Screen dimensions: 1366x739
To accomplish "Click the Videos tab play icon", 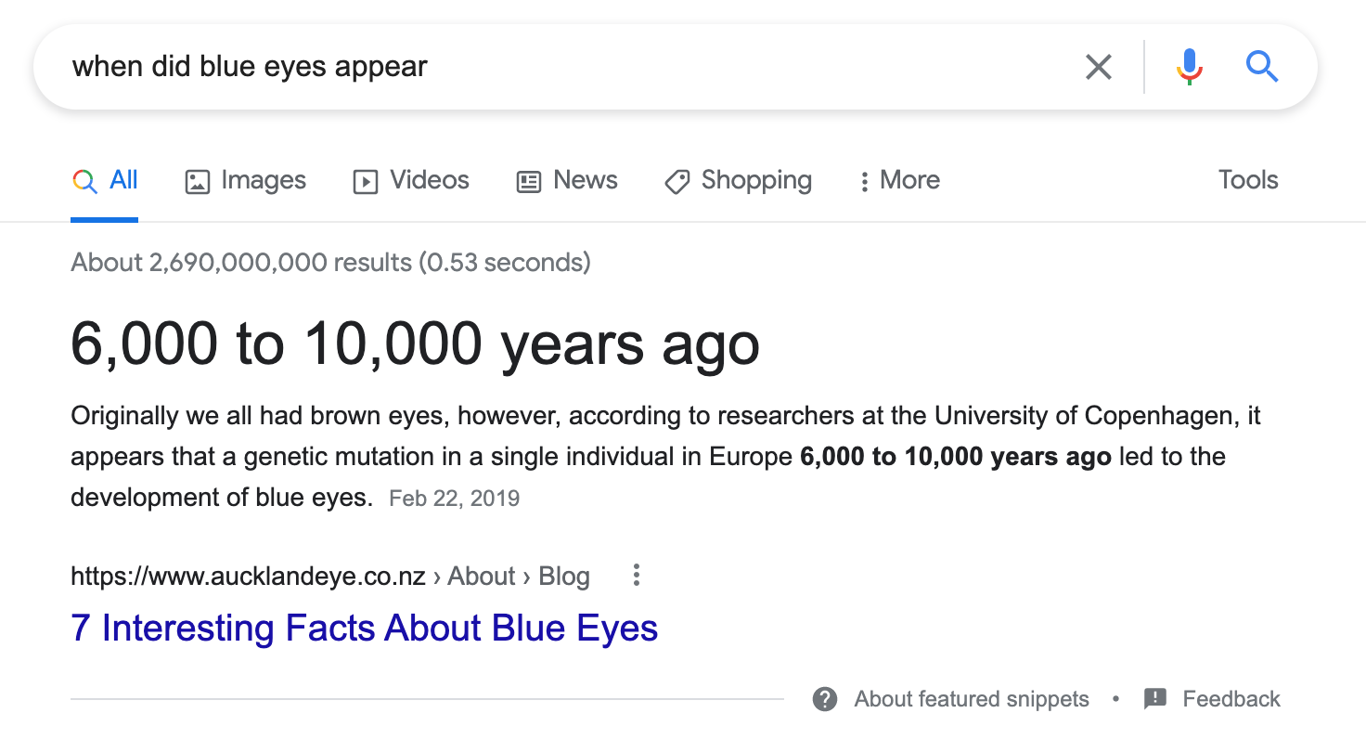I will click(366, 181).
